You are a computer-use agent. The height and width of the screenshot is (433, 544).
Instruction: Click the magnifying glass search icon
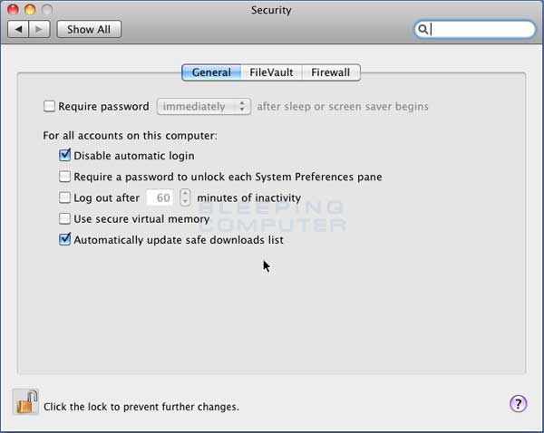point(423,30)
